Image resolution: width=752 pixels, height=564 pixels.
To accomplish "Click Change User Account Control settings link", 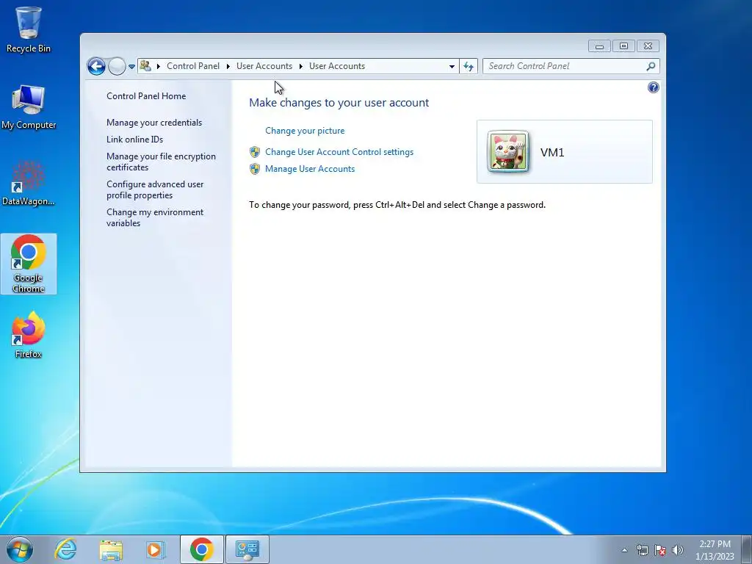I will pyautogui.click(x=339, y=151).
